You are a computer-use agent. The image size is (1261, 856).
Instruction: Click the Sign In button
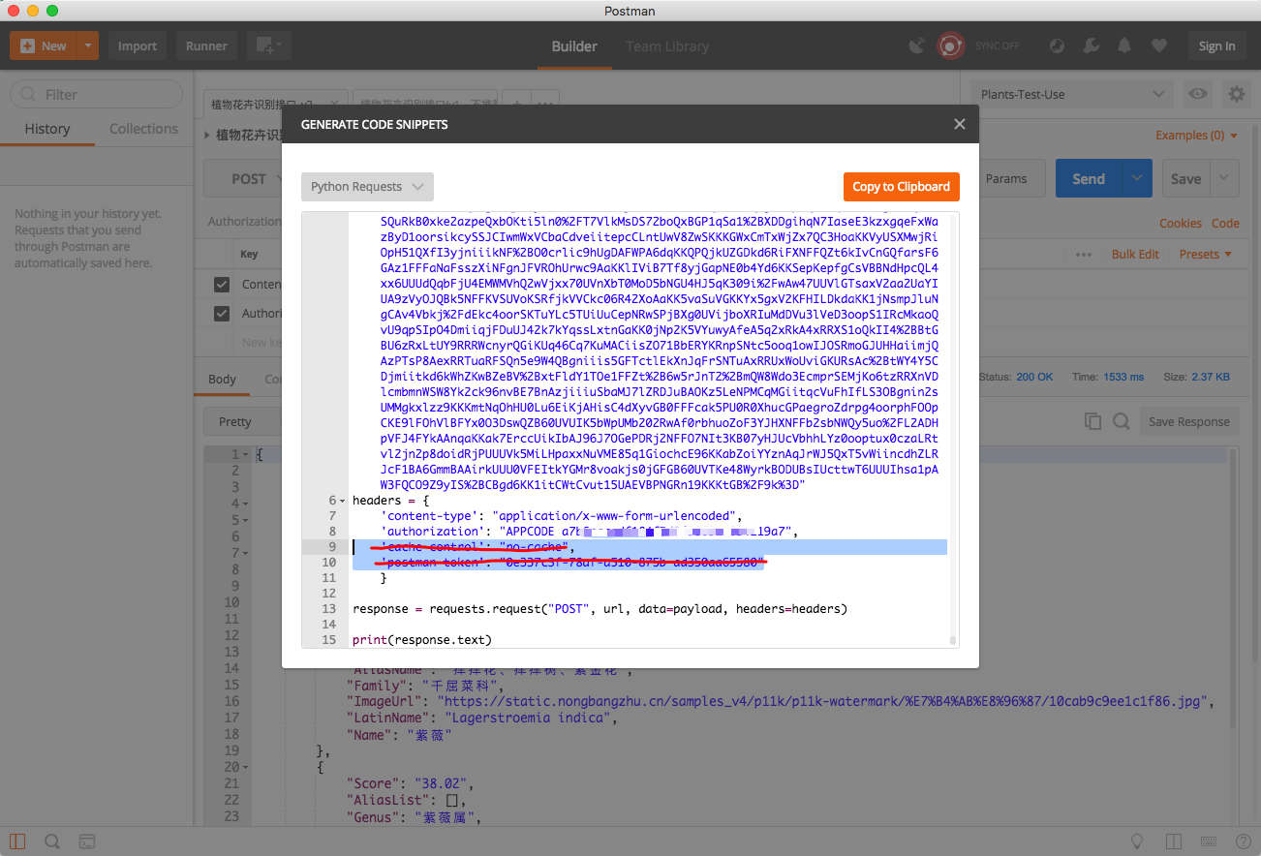point(1216,46)
